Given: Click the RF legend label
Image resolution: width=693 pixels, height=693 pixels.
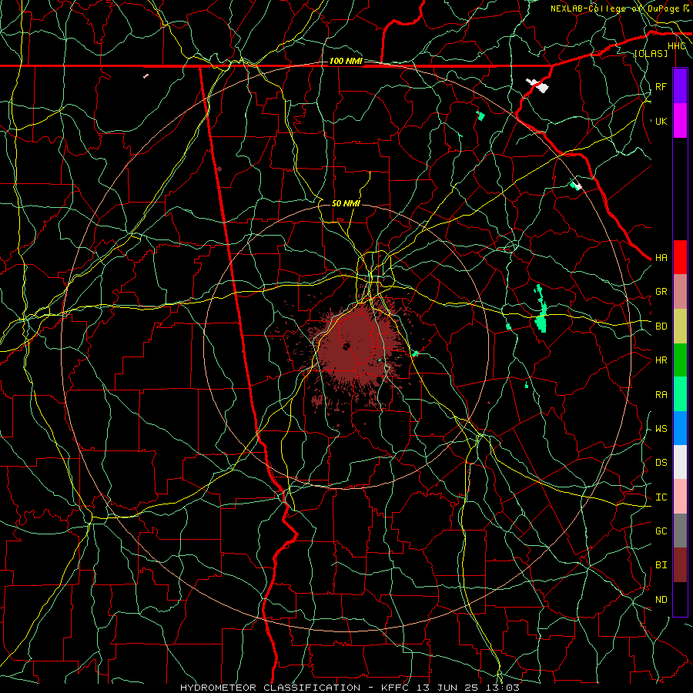Looking at the screenshot, I should coord(661,86).
